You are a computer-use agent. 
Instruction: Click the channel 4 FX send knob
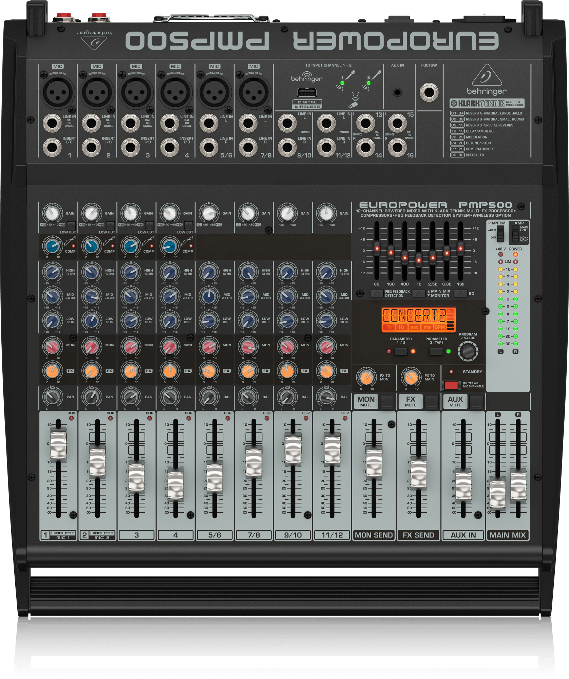pos(170,371)
